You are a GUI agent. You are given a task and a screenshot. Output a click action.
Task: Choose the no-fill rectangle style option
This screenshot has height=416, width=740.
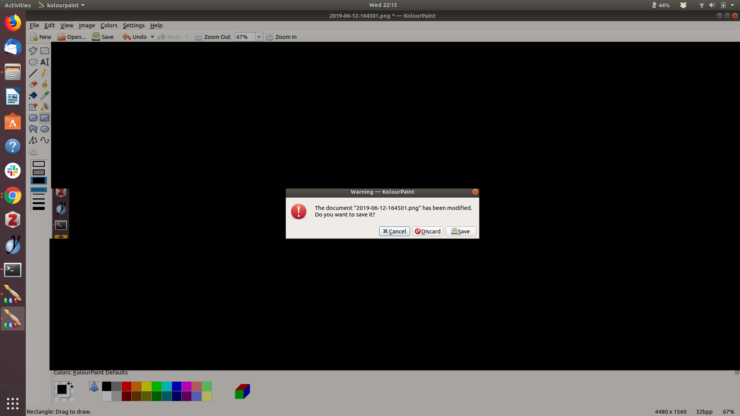39,164
